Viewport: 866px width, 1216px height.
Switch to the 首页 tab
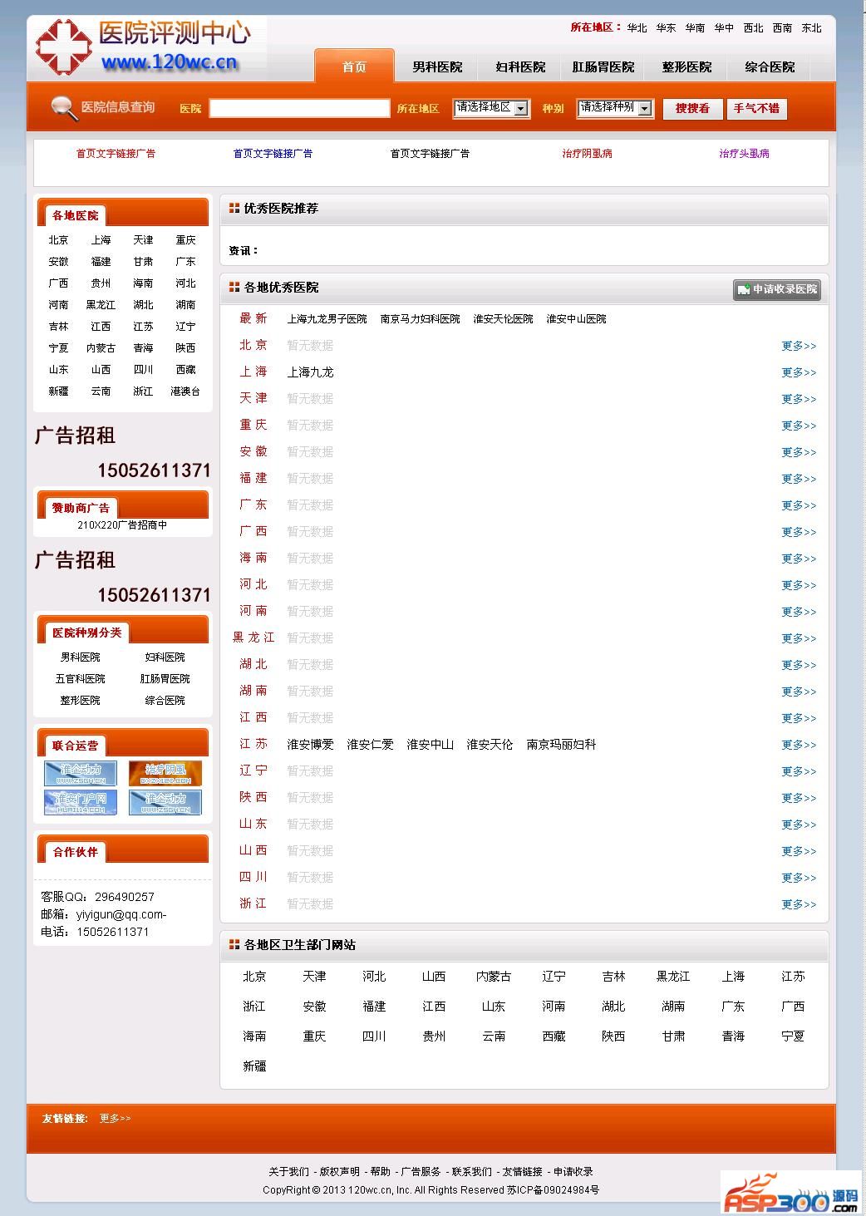(354, 66)
